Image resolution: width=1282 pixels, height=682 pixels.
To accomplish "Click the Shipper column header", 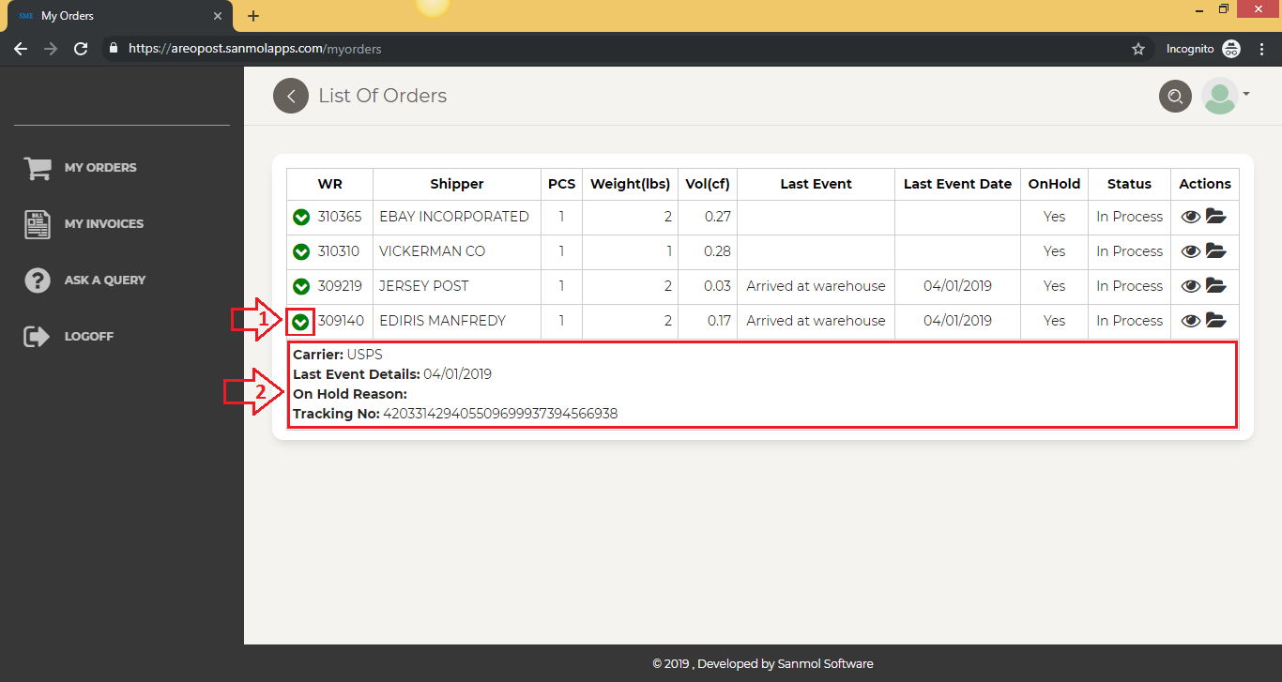I will click(x=457, y=184).
